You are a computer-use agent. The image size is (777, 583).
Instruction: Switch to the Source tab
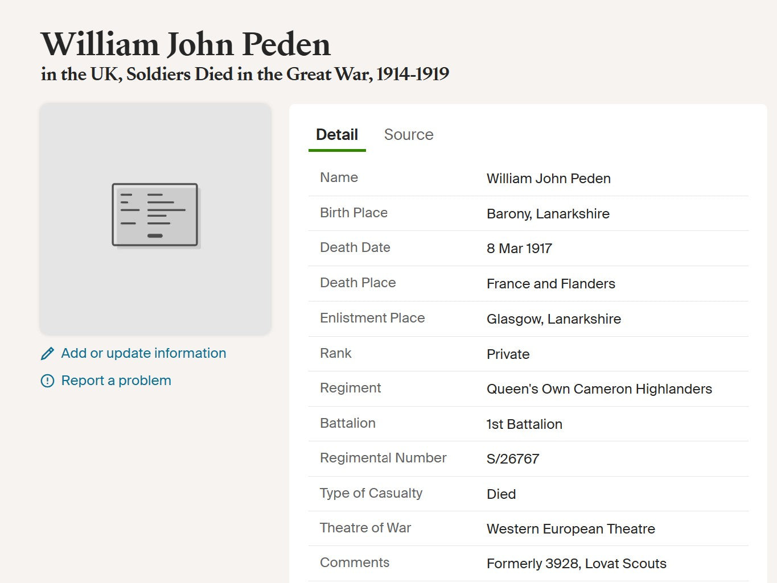(409, 135)
